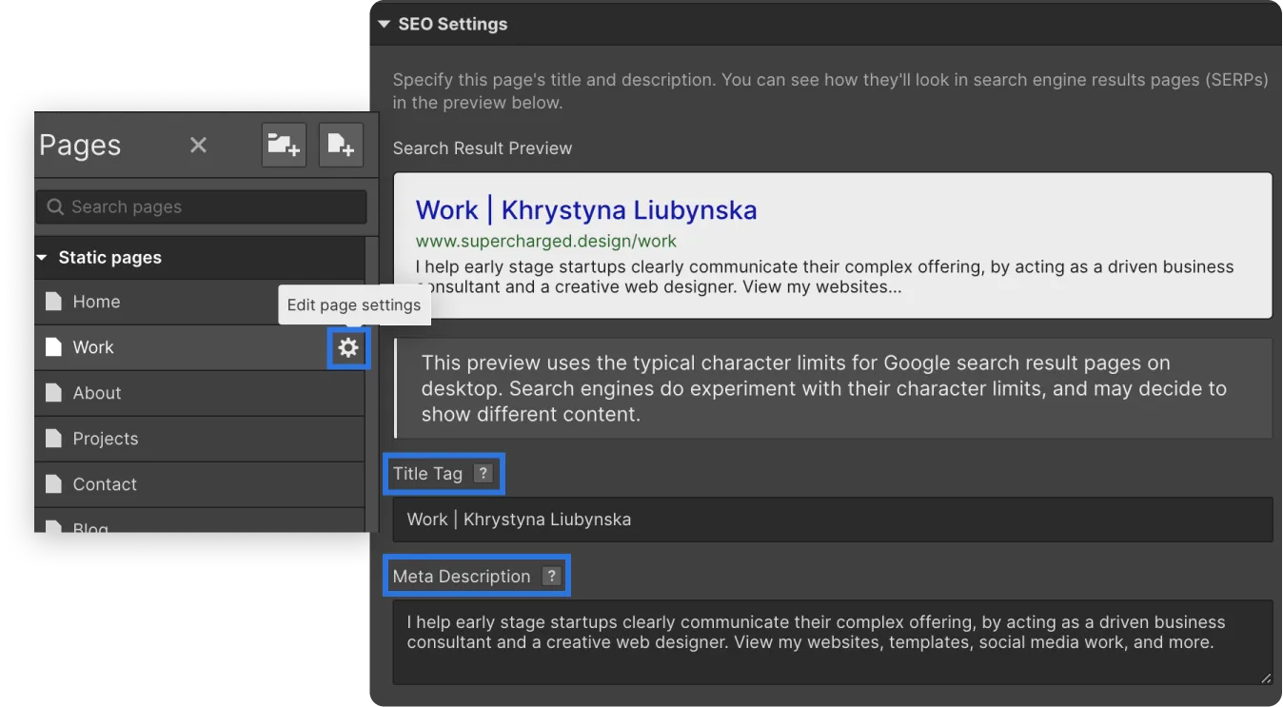The height and width of the screenshot is (707, 1283).
Task: Click the Meta Description label text
Action: 462,576
